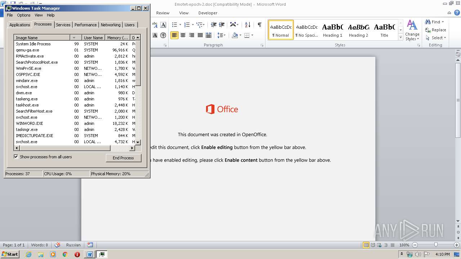The width and height of the screenshot is (461, 259).
Task: Click Distributed alignment icon
Action: 208,35
